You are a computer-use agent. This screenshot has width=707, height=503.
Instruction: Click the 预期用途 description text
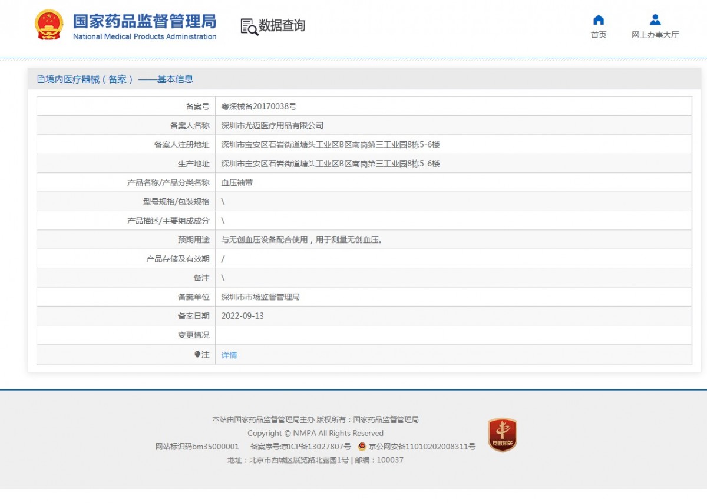click(x=302, y=240)
